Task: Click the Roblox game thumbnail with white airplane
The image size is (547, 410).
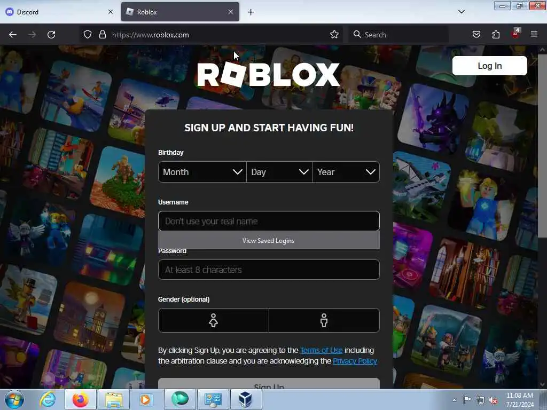Action: pos(421,186)
